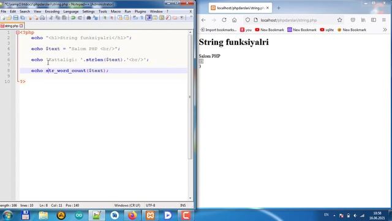Open the Plugins menu
Viewport: 392px width, 221px height.
pos(140,12)
